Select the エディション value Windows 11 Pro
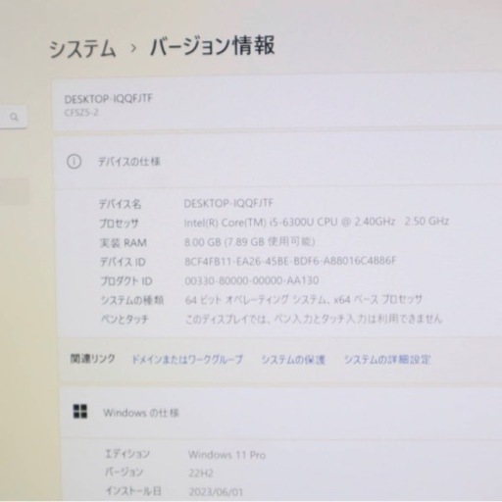This screenshot has height=502, width=502. coord(227,455)
